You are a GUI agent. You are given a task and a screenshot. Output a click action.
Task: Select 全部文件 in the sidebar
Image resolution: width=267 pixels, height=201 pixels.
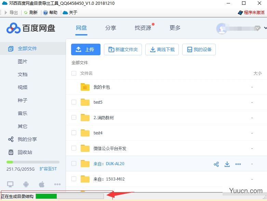(33, 48)
